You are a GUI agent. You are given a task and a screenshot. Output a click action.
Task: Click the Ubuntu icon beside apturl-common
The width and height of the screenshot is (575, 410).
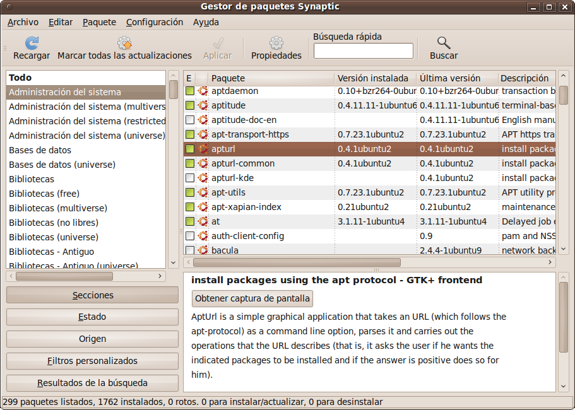coord(203,163)
